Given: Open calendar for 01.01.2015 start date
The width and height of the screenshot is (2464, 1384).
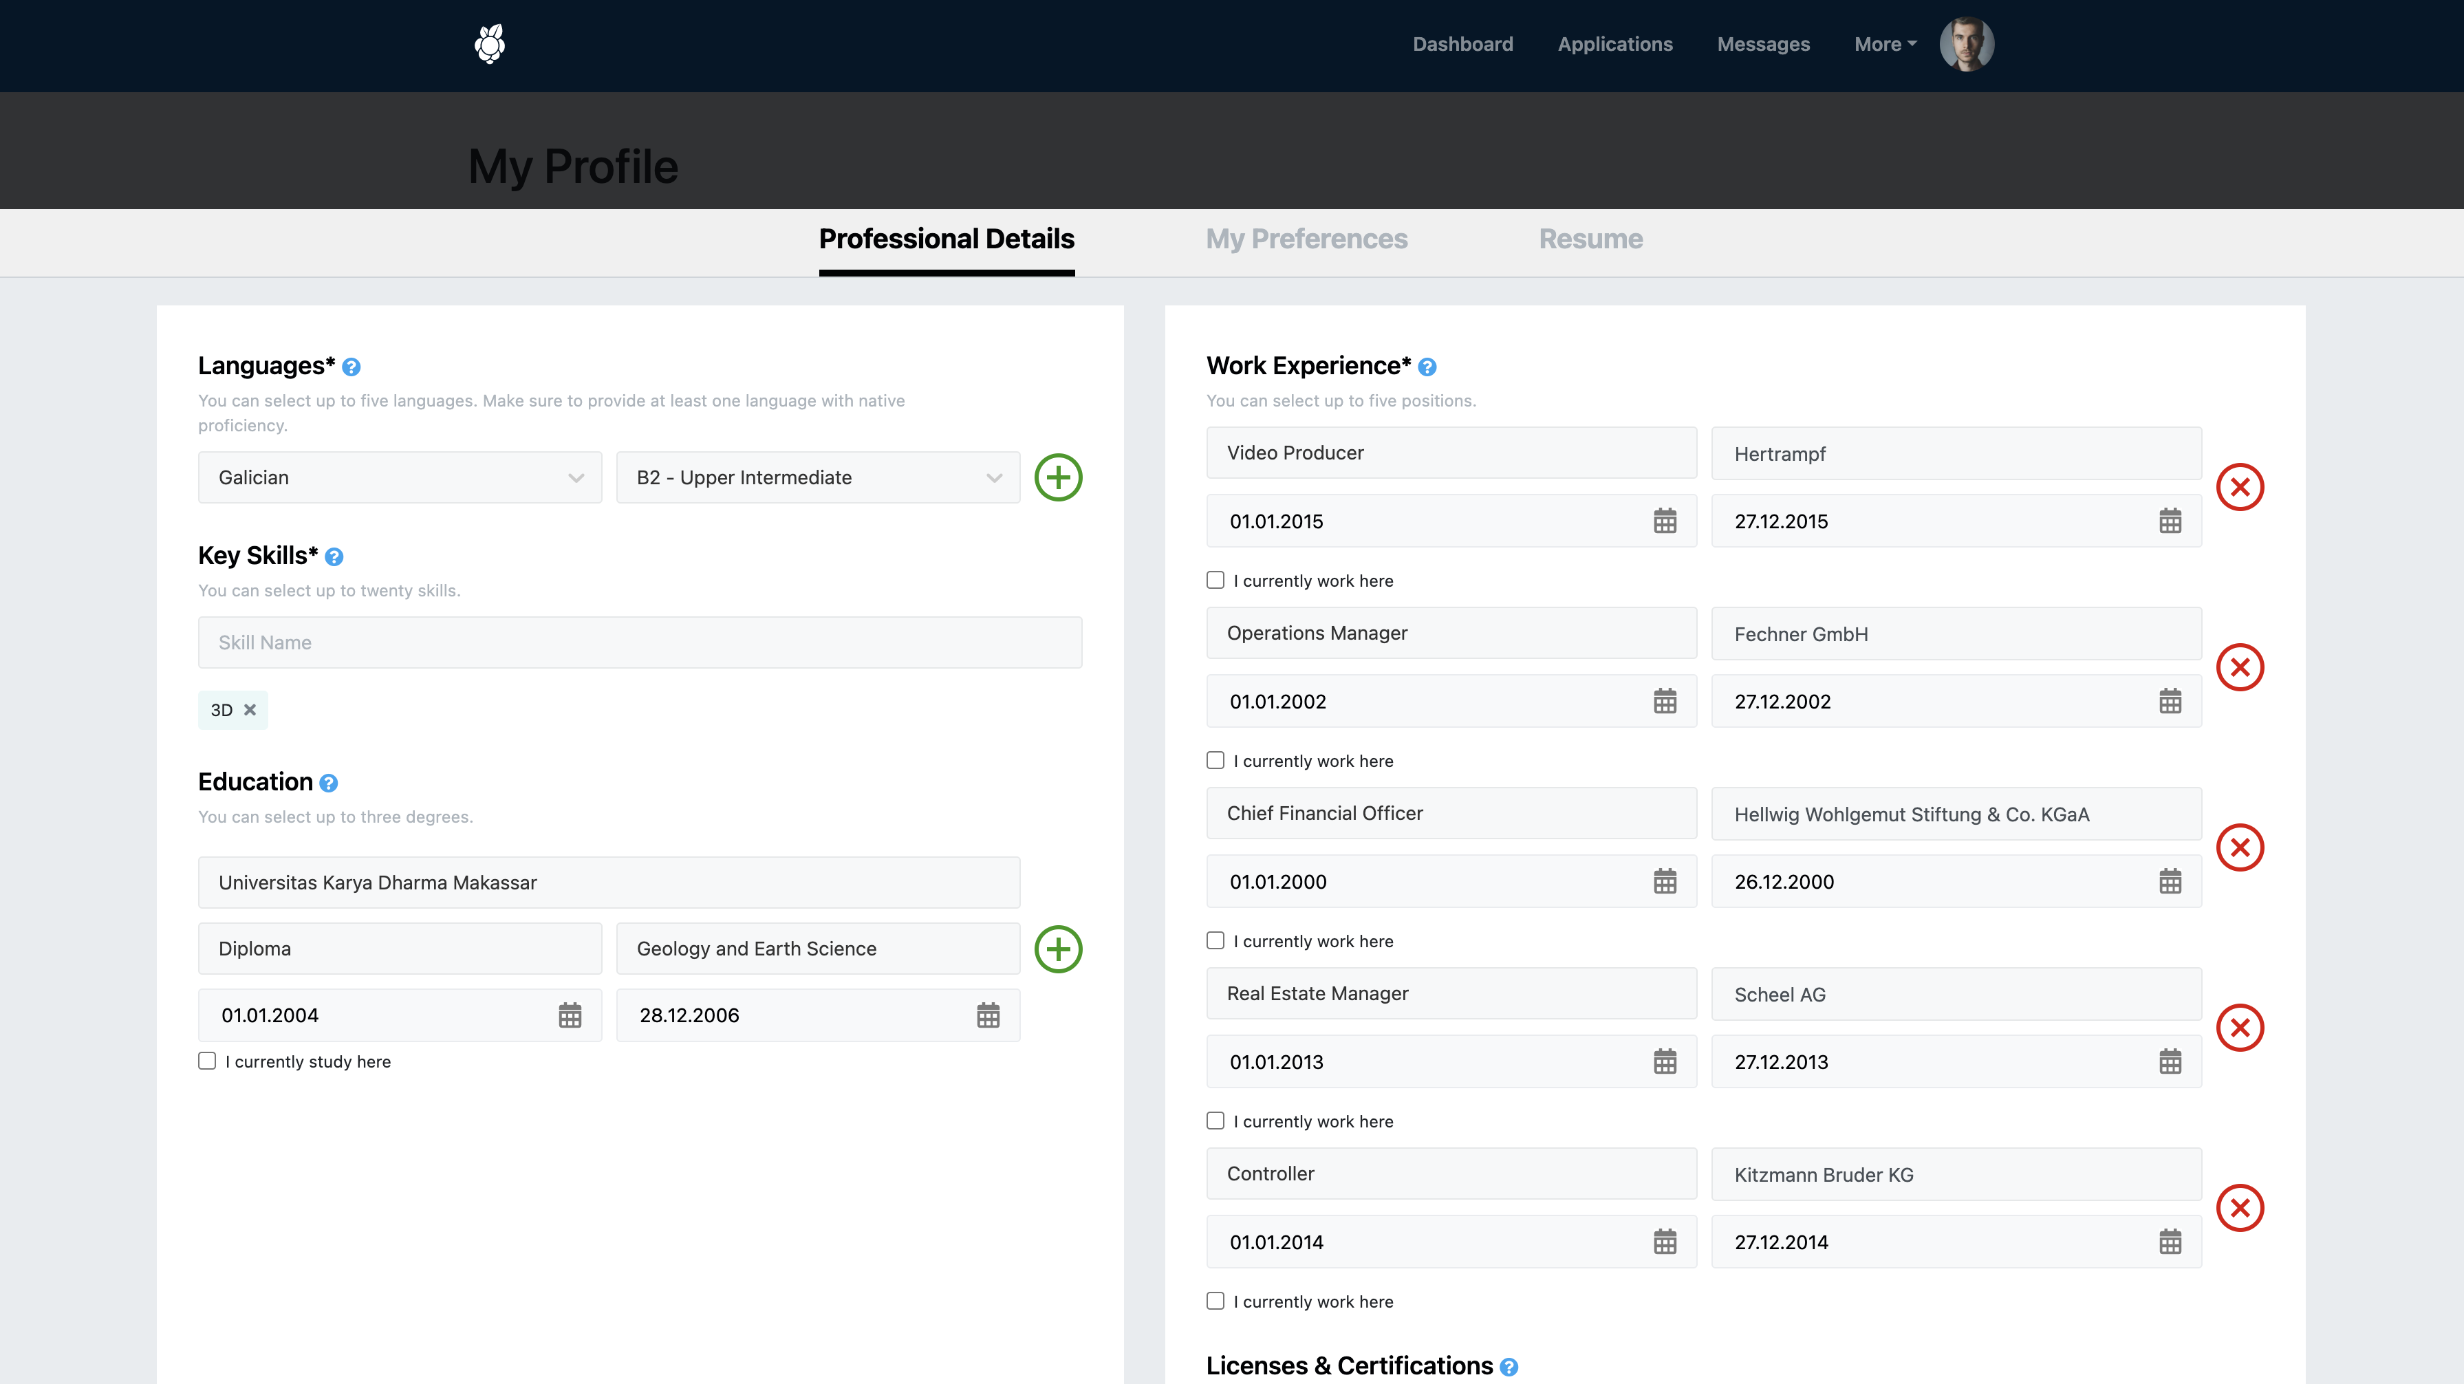Looking at the screenshot, I should tap(1665, 521).
